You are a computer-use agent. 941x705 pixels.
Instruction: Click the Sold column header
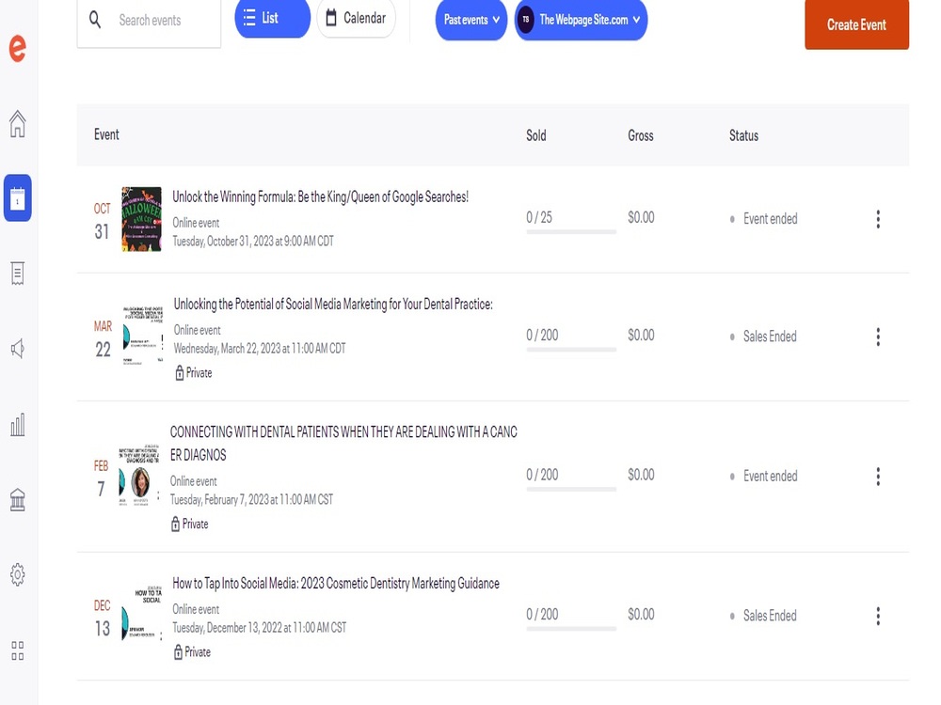[x=536, y=135]
